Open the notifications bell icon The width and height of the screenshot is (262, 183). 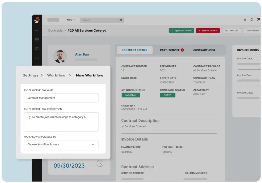coord(258,20)
